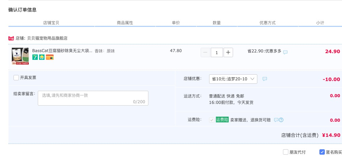The width and height of the screenshot is (342, 157).
Task: Increase quantity with the plus button
Action: pyautogui.click(x=228, y=52)
